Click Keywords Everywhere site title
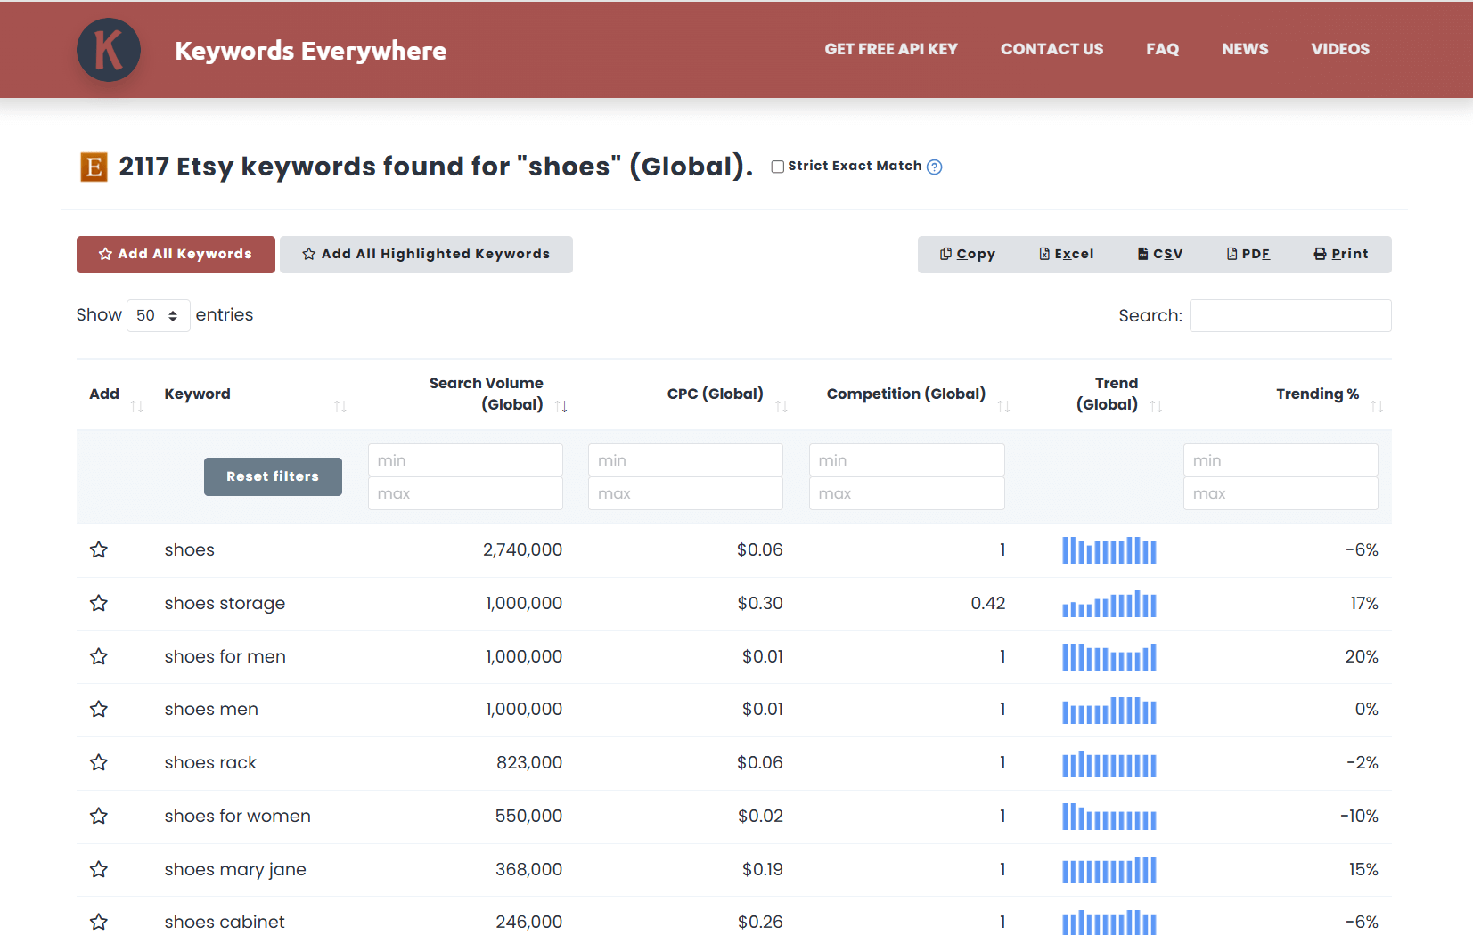Screen dimensions: 1473x935 point(310,51)
